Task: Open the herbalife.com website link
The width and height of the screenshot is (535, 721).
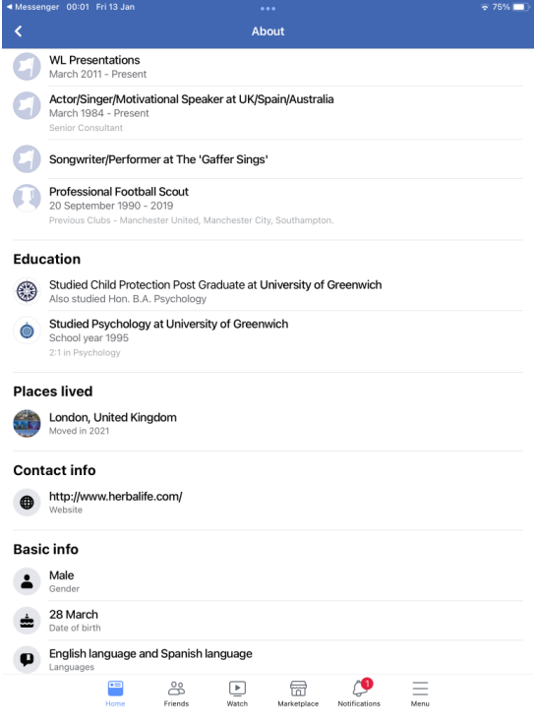Action: coord(116,496)
